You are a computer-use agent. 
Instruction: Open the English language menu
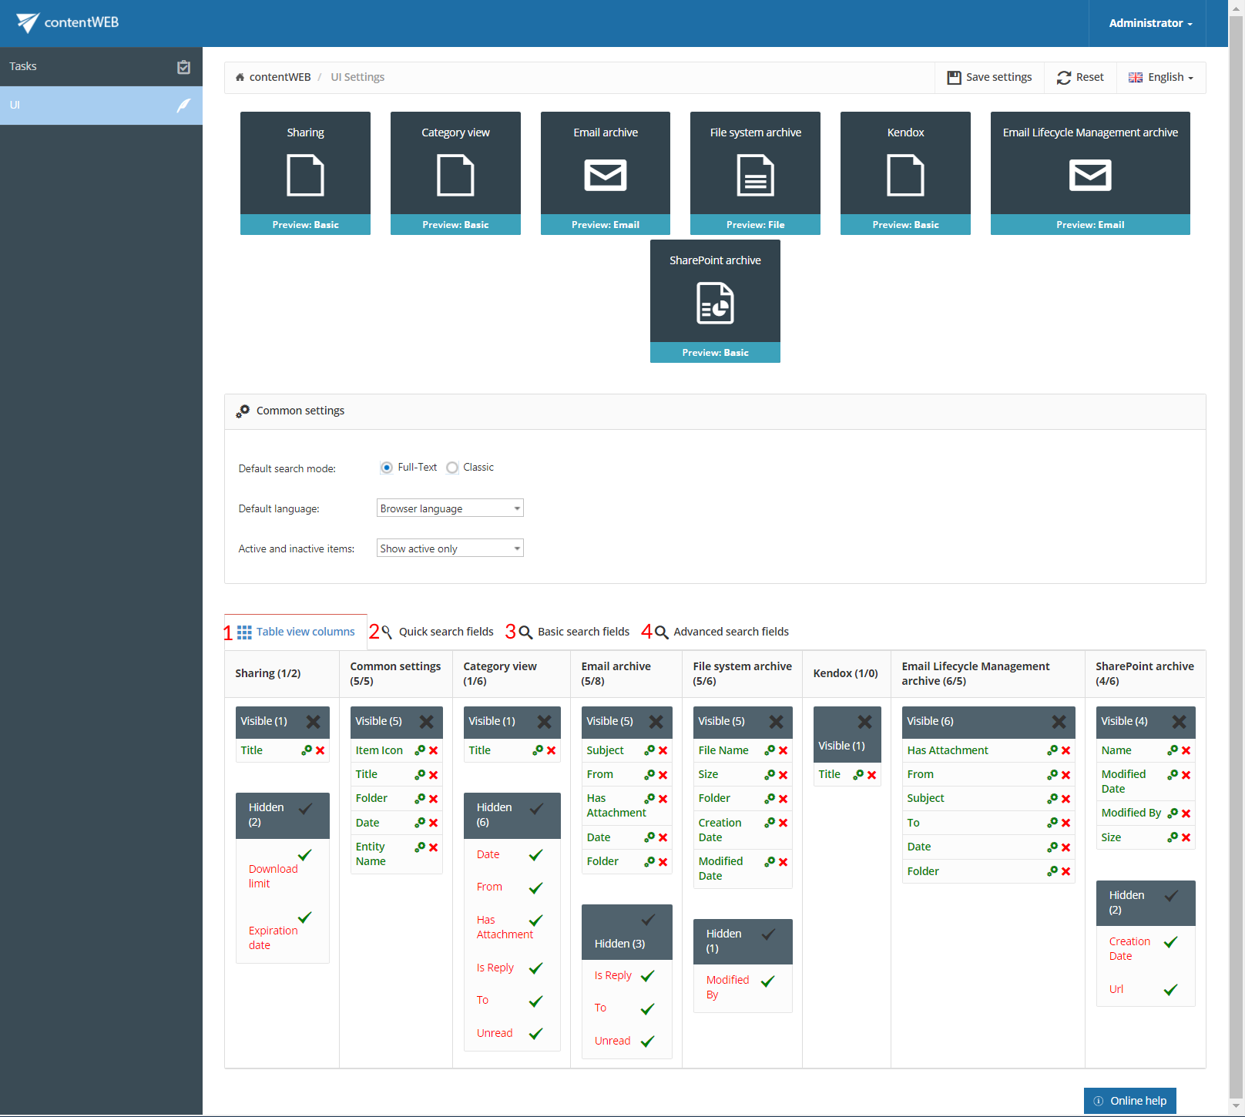pyautogui.click(x=1161, y=78)
